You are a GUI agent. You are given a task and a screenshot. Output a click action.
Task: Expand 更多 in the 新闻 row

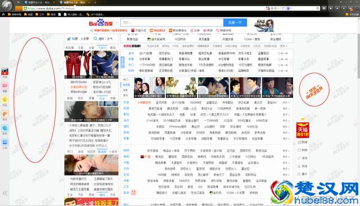pyautogui.click(x=286, y=132)
